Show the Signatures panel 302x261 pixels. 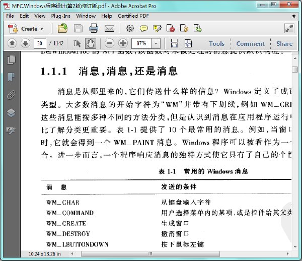pyautogui.click(x=11, y=130)
